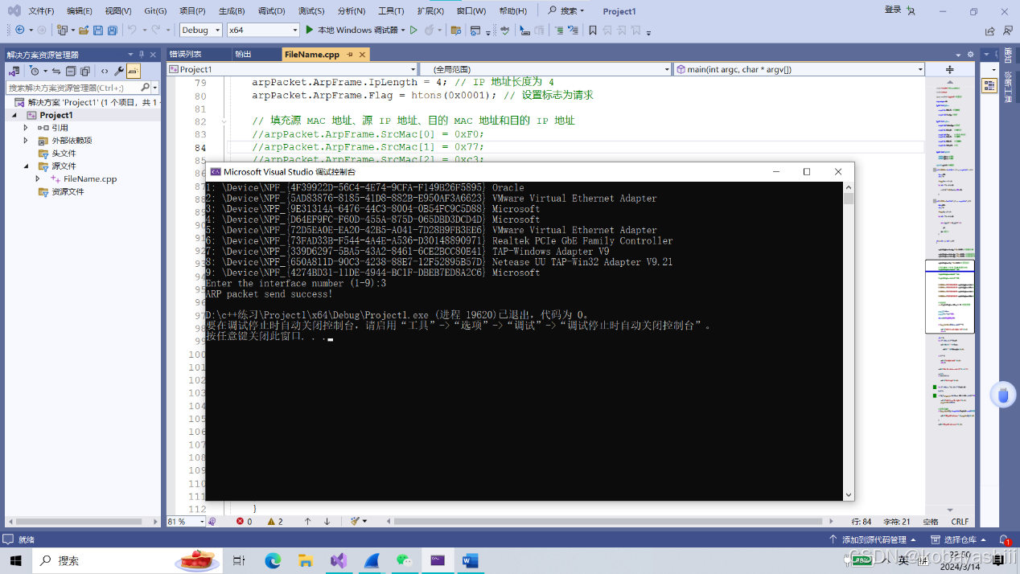Click Start Without Debugging outline play icon

tap(413, 30)
